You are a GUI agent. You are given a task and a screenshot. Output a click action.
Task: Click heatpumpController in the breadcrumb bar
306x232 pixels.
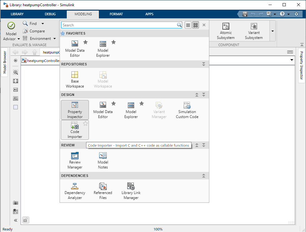coord(43,61)
